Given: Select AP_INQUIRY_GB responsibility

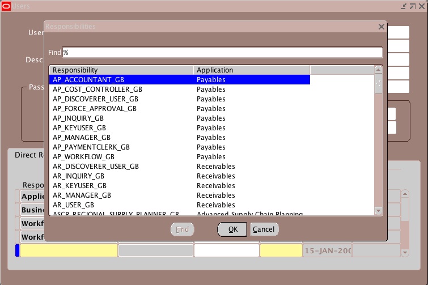Looking at the screenshot, I should 180,118.
